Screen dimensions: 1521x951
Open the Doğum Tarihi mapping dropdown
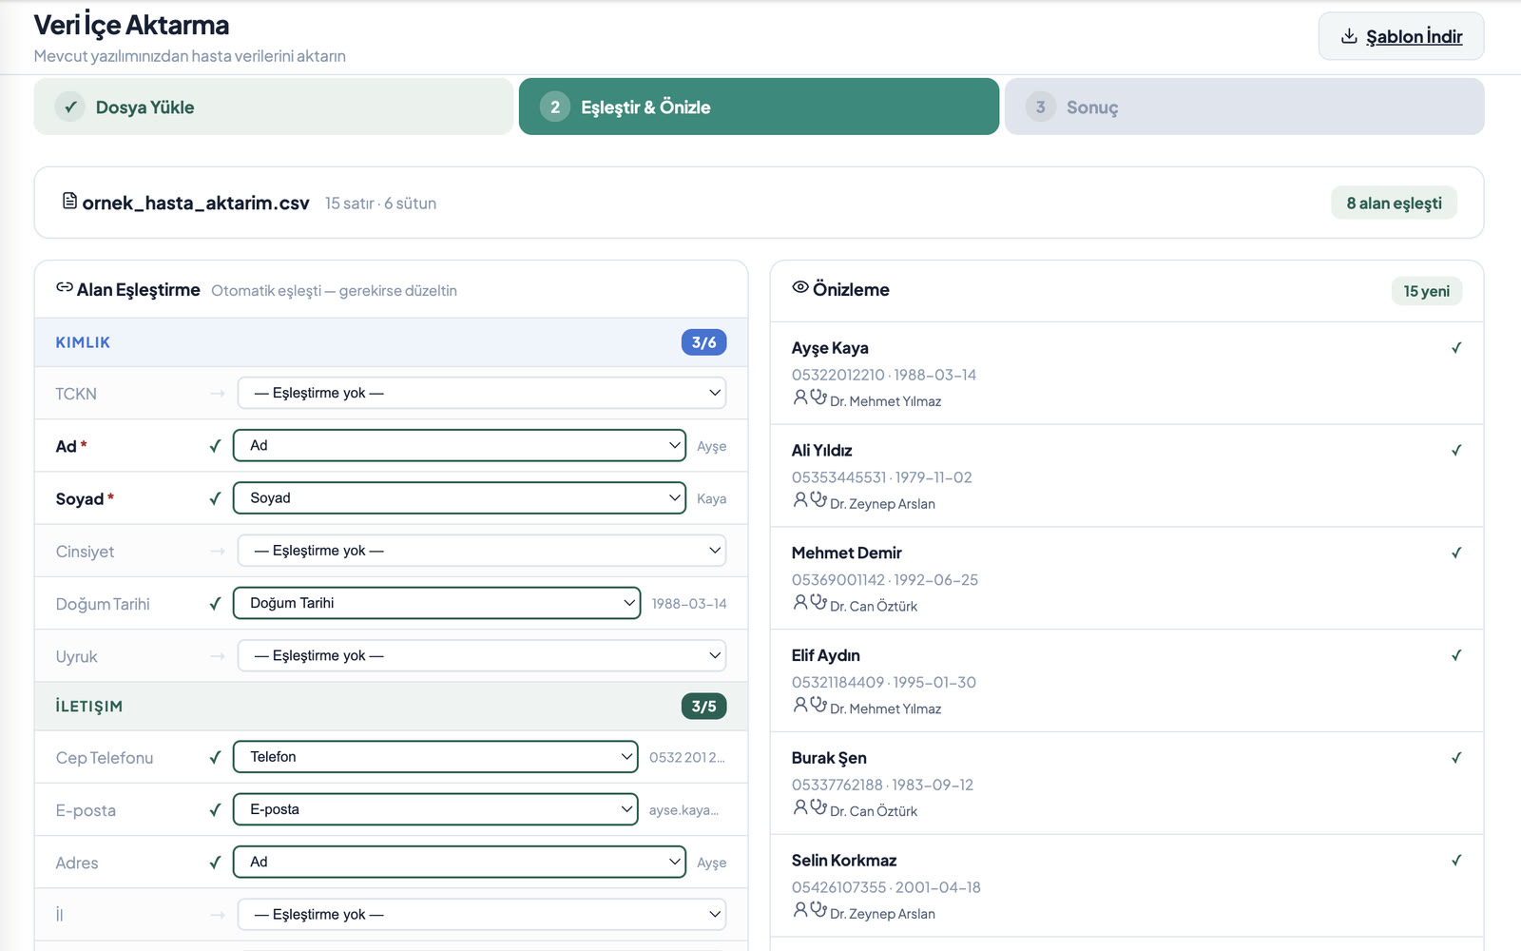click(436, 603)
